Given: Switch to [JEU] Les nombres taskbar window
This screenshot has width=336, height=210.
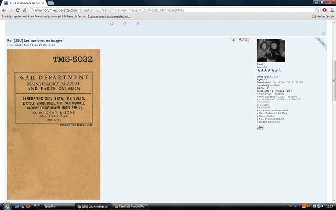Looking at the screenshot, I should click(94, 206).
